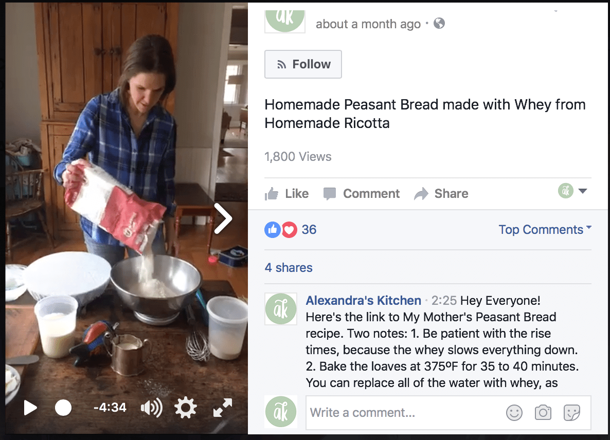Open the 4 shares link
Viewport: 610px width, 440px height.
[x=289, y=268]
